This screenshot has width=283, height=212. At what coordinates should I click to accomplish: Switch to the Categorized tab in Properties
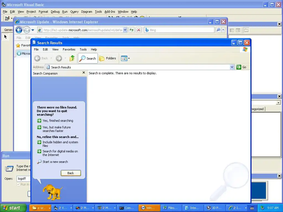click(x=258, y=109)
